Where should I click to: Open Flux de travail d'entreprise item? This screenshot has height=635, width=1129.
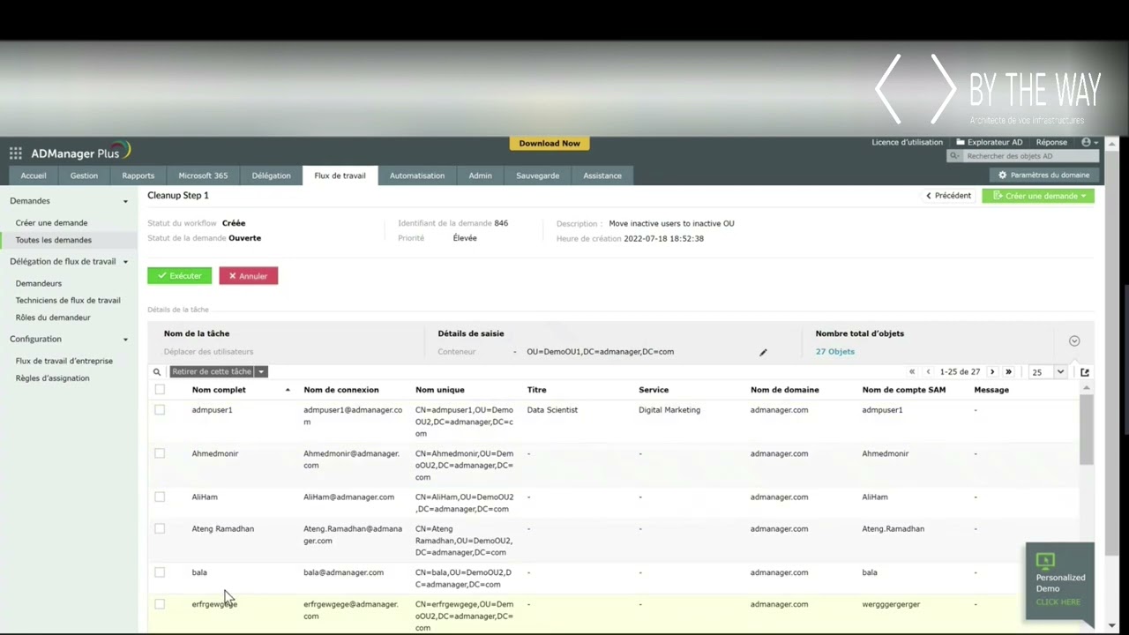click(64, 361)
